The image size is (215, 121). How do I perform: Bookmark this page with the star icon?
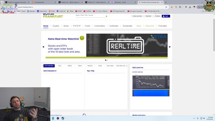166,7
